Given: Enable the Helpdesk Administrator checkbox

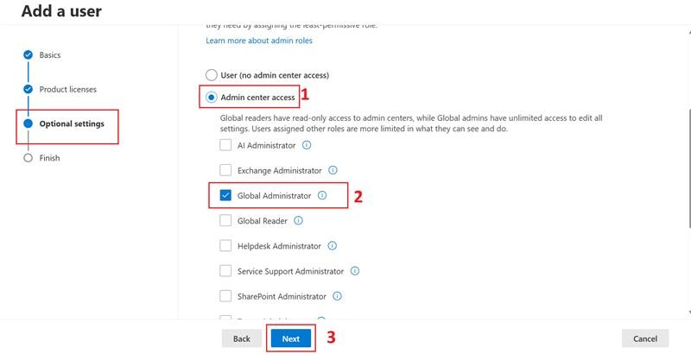Looking at the screenshot, I should coord(225,246).
